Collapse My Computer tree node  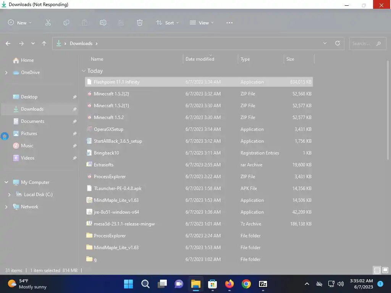6,182
